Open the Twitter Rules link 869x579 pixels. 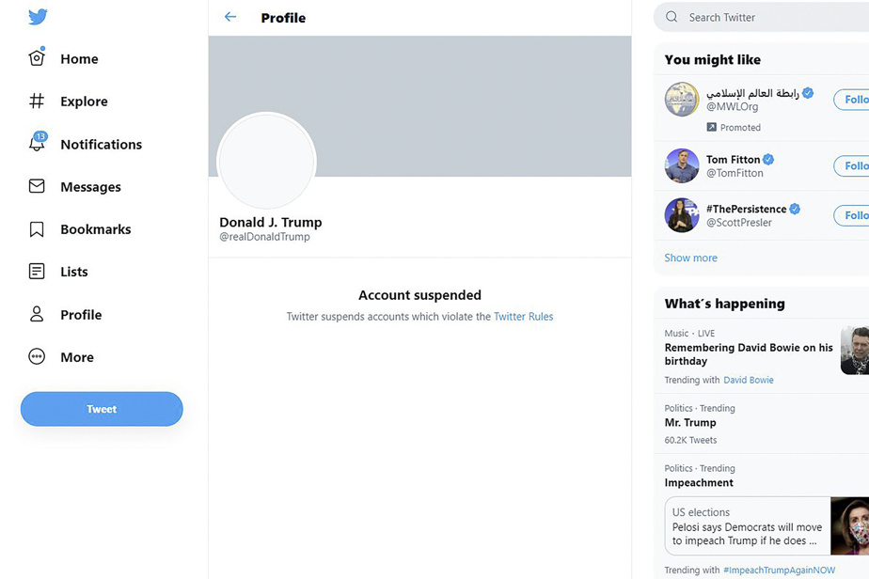(x=523, y=317)
